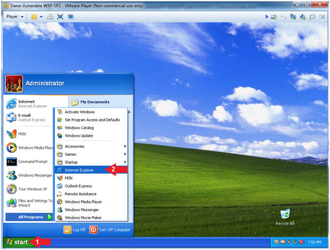Expand the Startup submenu
The height and width of the screenshot is (250, 330).
[x=91, y=162]
